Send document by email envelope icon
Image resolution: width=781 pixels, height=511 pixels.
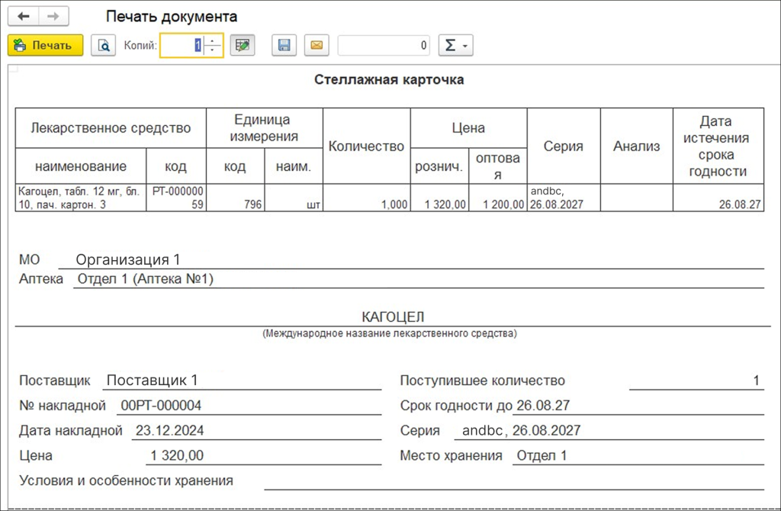[317, 46]
